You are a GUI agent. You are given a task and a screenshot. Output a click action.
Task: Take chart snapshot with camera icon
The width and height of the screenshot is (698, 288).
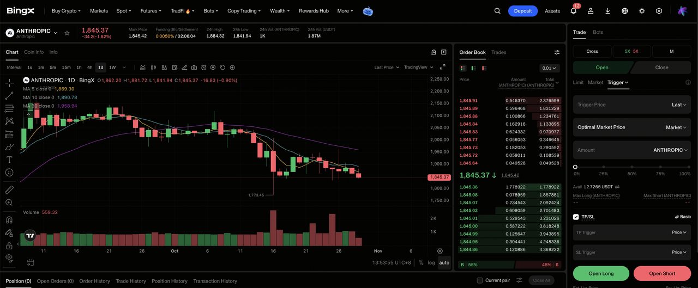pyautogui.click(x=194, y=68)
